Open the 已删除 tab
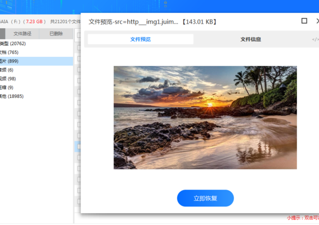This screenshot has height=225, width=319. [56, 34]
